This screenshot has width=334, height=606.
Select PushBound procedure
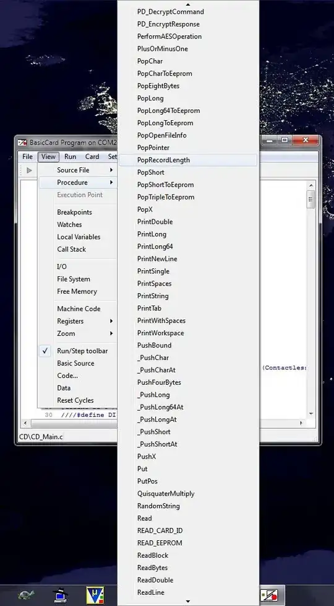(x=188, y=346)
